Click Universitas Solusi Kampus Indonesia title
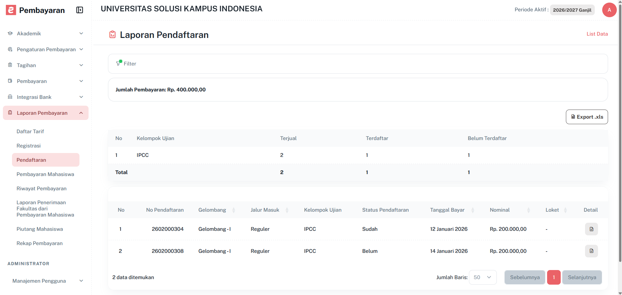 coord(182,9)
